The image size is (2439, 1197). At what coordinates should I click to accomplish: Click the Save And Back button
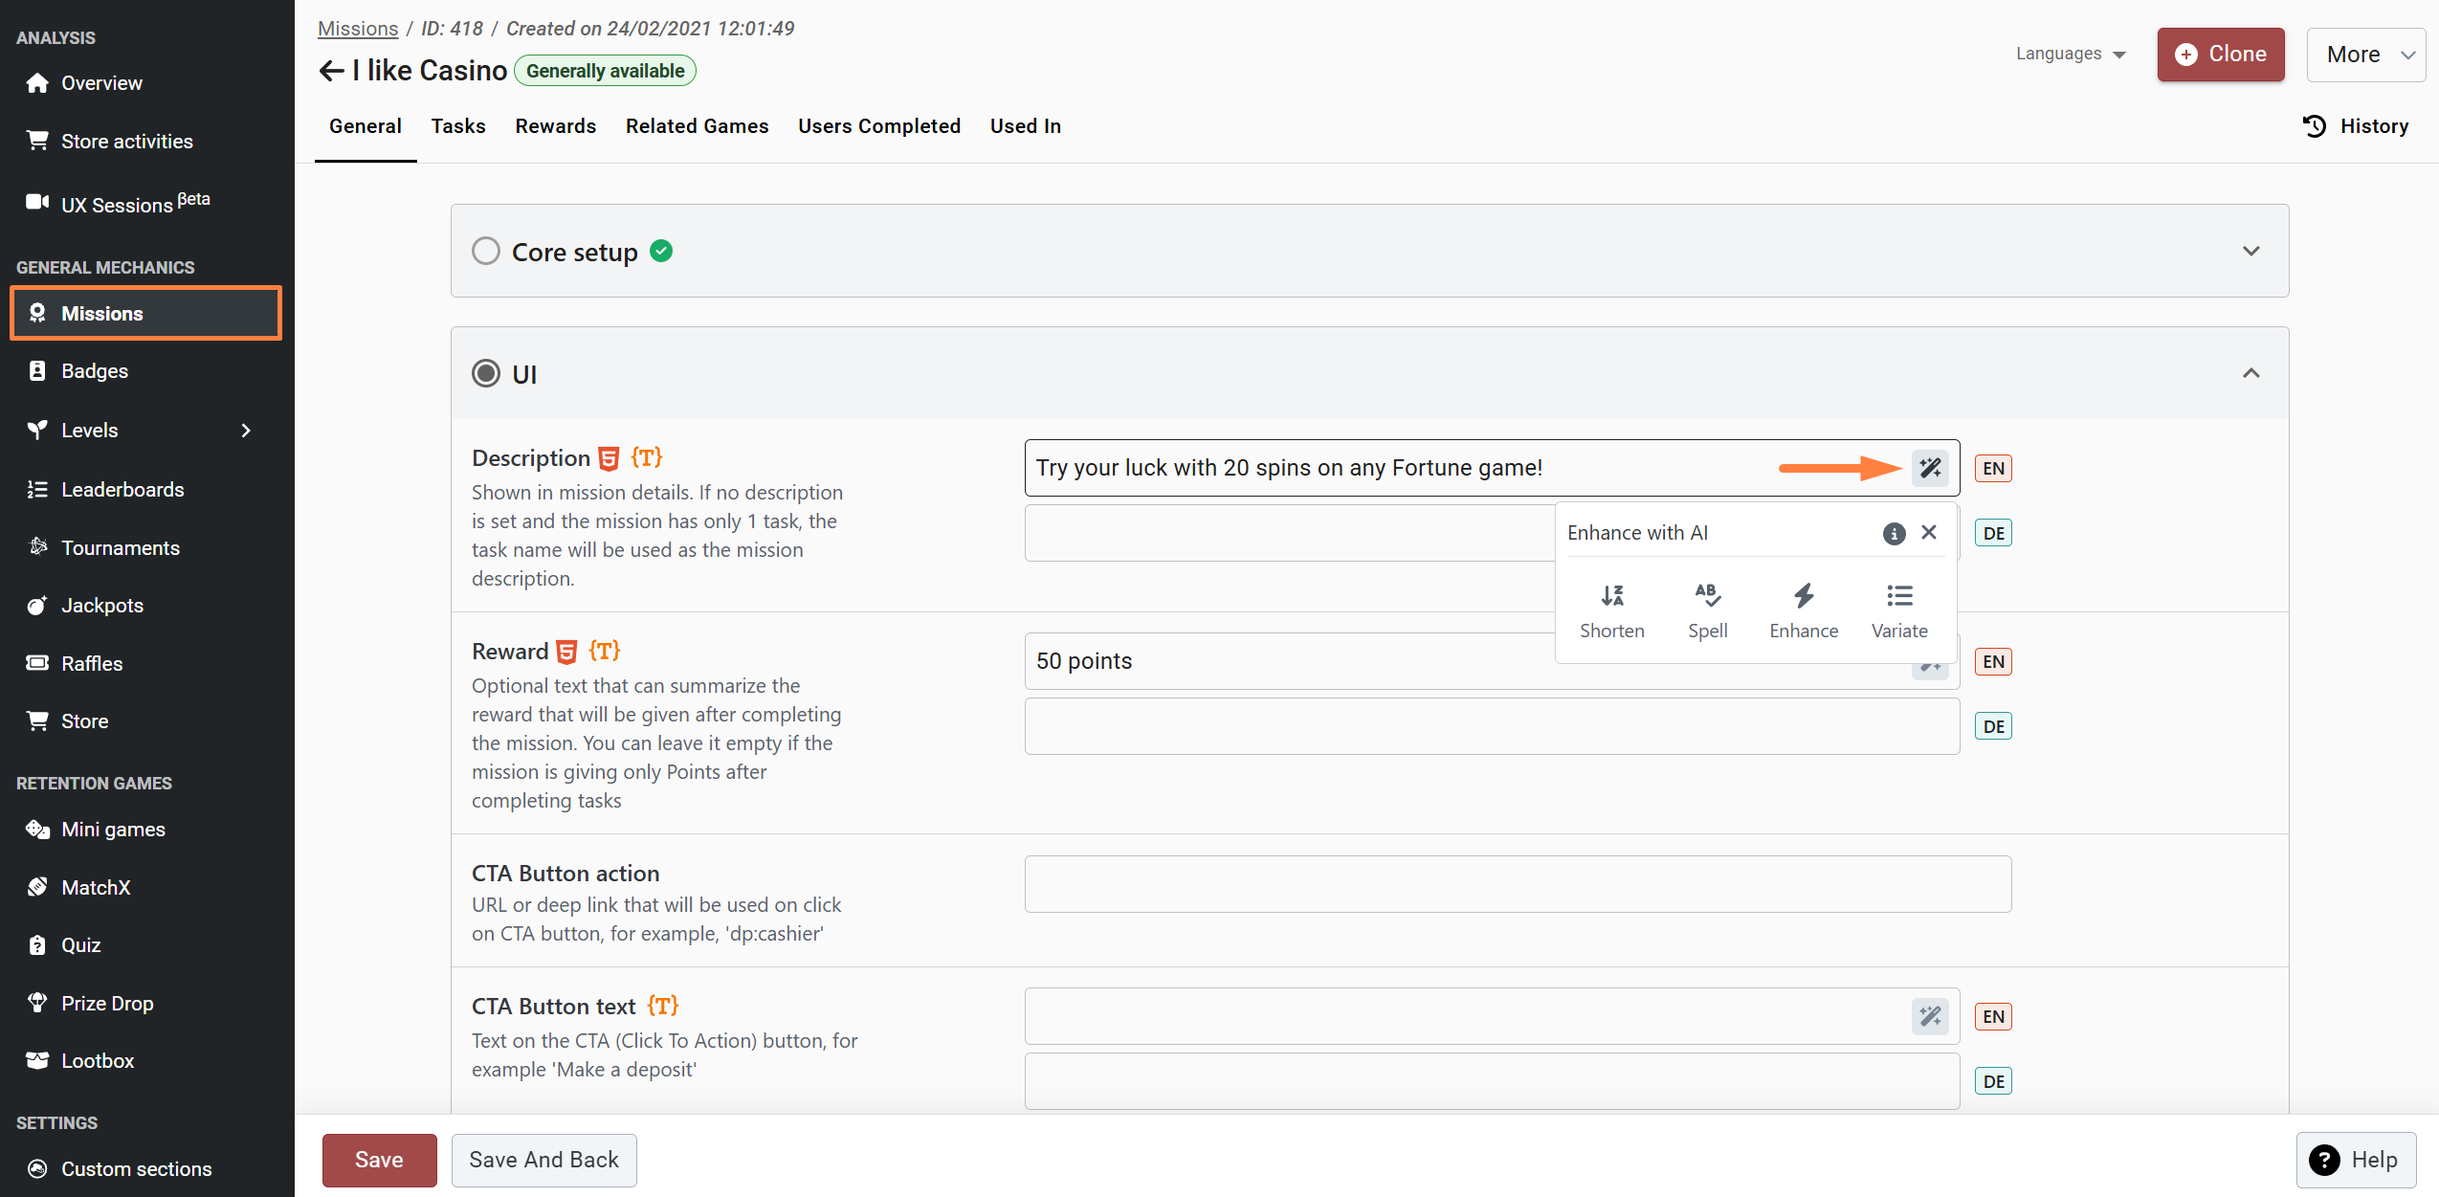pyautogui.click(x=543, y=1160)
